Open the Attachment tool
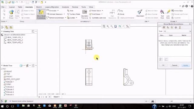194x109 pixels. click(x=140, y=13)
